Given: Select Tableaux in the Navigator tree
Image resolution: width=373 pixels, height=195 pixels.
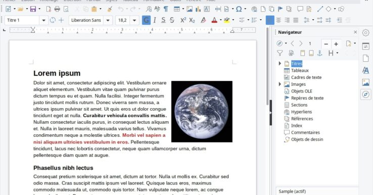Looking at the screenshot, I should (300, 70).
